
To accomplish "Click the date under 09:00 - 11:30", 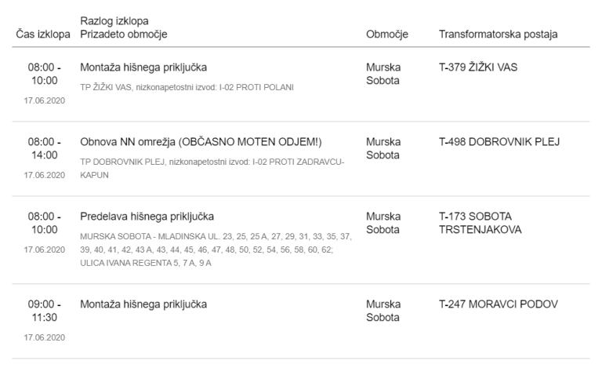I will [x=44, y=337].
